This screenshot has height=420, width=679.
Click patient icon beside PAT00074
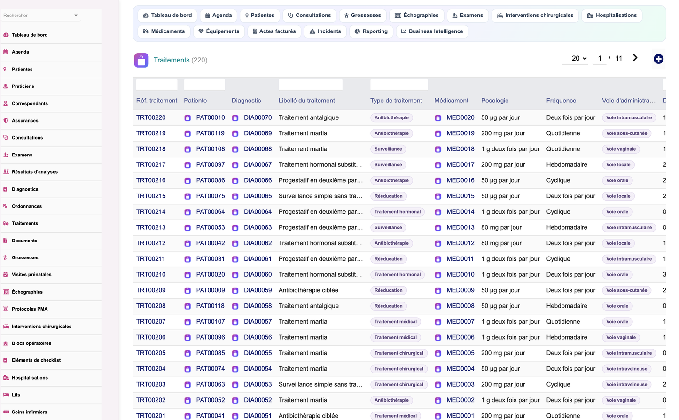(x=187, y=369)
